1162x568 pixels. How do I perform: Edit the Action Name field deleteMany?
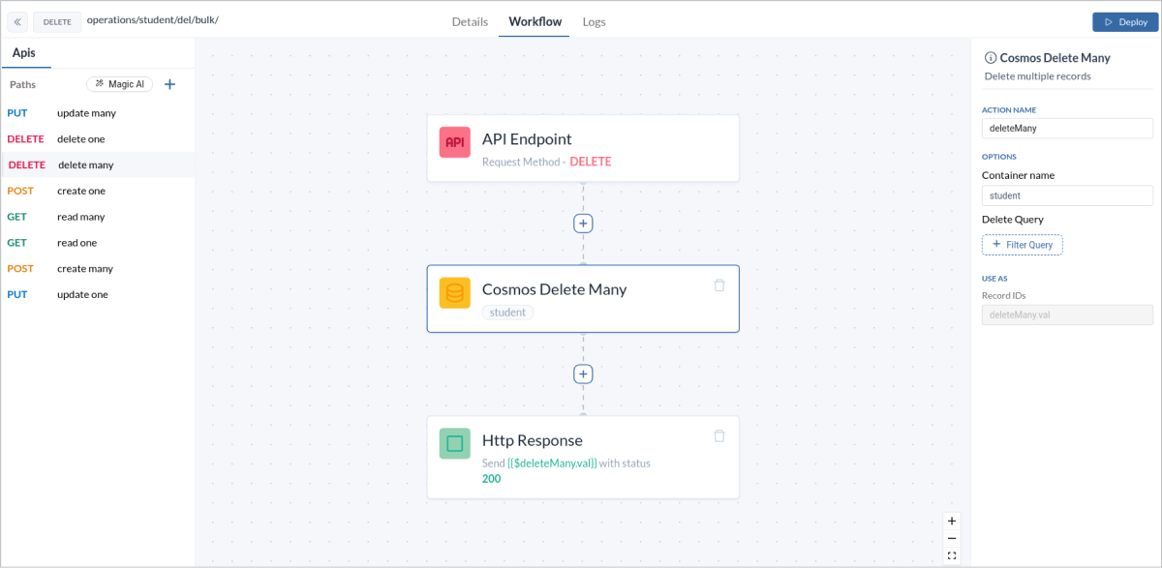(x=1067, y=128)
